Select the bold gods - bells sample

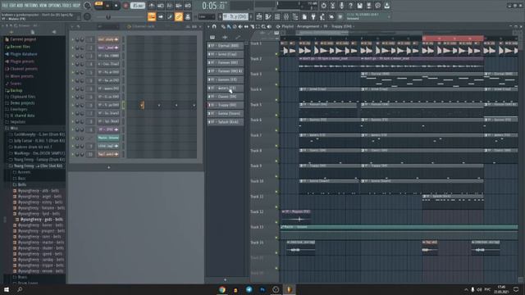42,220
